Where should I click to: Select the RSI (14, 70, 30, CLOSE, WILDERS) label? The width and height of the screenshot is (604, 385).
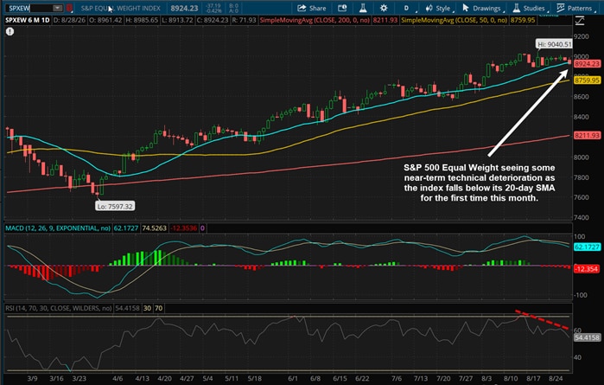(x=58, y=308)
